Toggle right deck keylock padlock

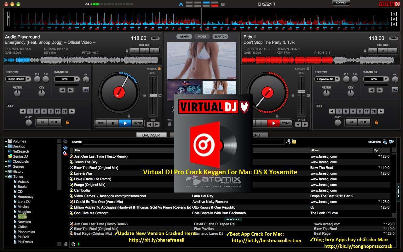click(308, 68)
